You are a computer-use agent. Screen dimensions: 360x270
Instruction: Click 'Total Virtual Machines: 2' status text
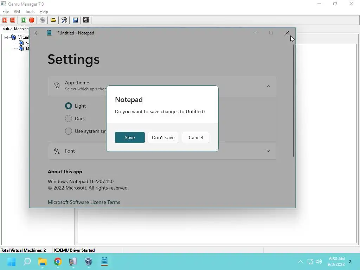click(23, 250)
